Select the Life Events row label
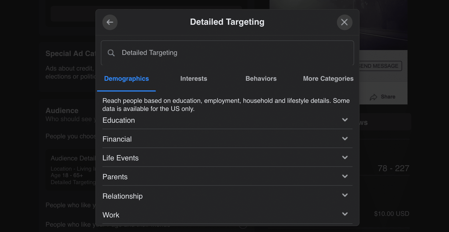 (120, 158)
